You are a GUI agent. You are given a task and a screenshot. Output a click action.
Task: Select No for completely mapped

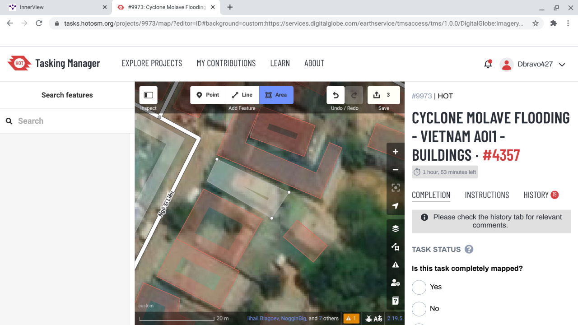pos(419,309)
